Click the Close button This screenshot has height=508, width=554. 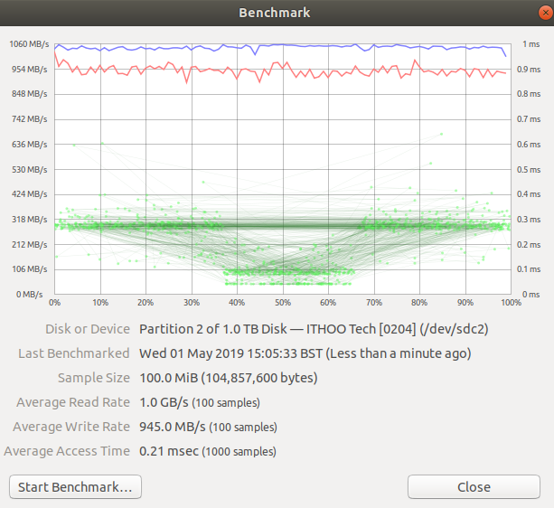[x=474, y=487]
